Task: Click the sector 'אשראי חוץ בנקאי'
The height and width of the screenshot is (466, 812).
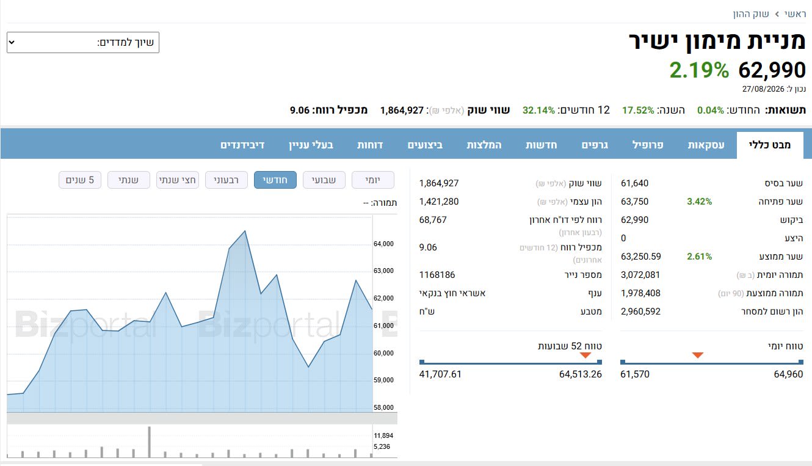Action: click(452, 293)
